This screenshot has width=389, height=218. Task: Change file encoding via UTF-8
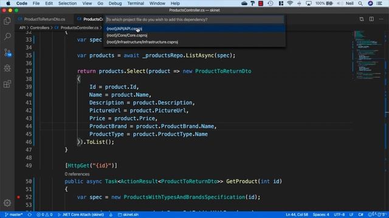(339, 214)
